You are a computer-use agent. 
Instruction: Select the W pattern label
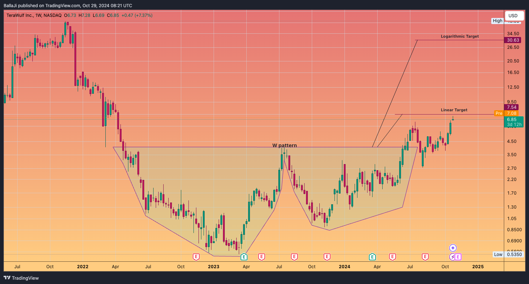[x=284, y=145]
